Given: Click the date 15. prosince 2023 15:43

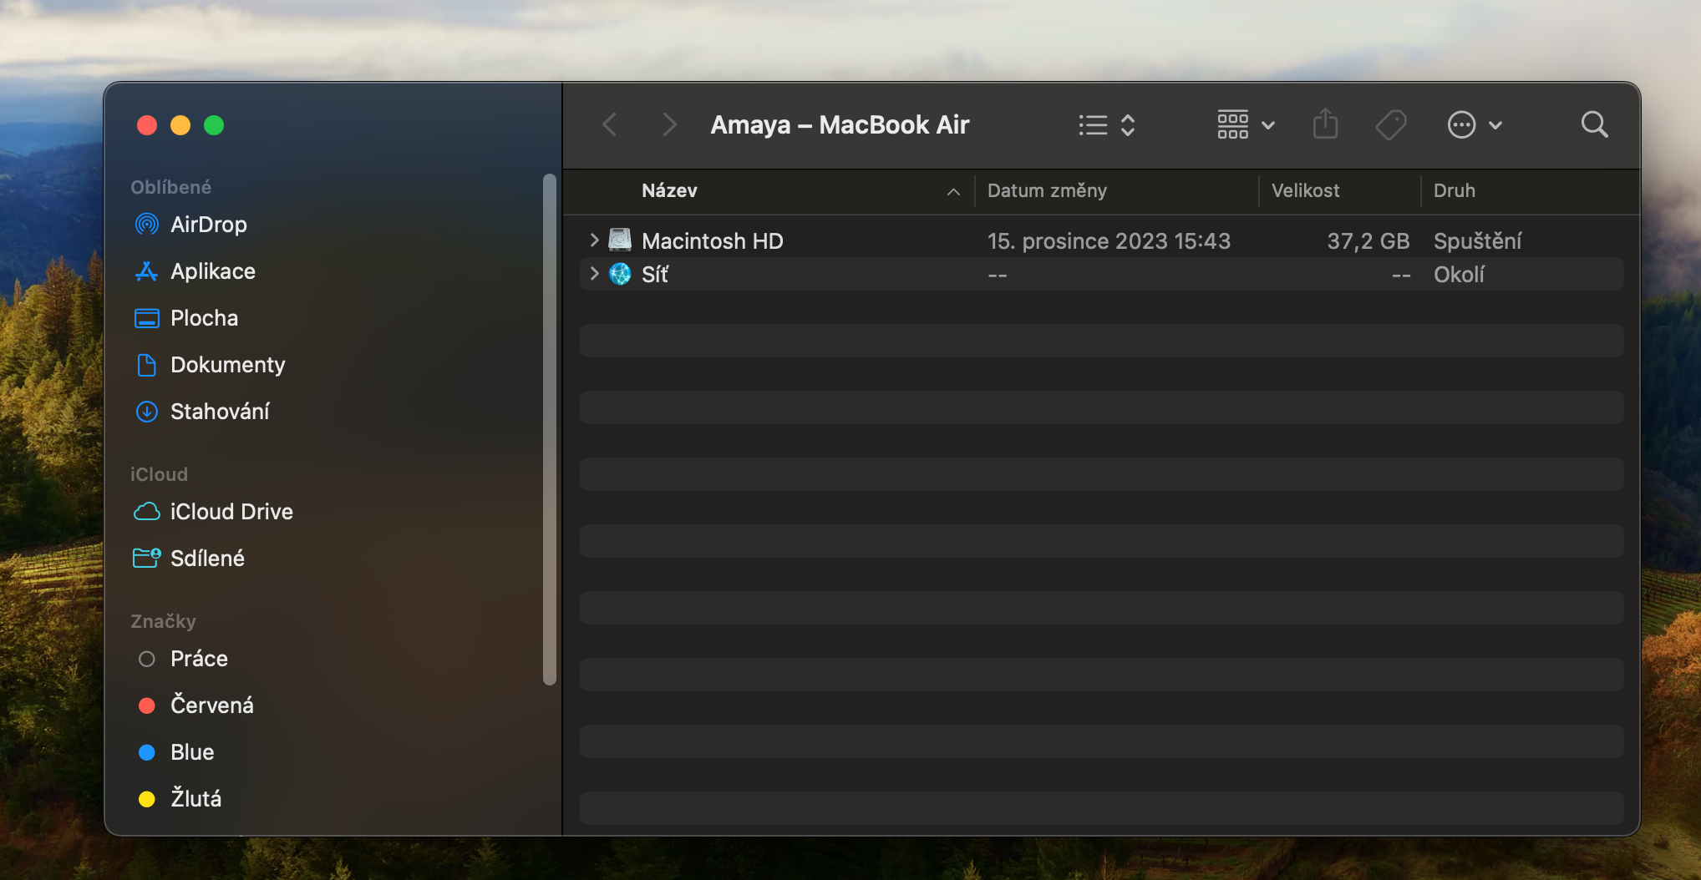Looking at the screenshot, I should 1109,241.
